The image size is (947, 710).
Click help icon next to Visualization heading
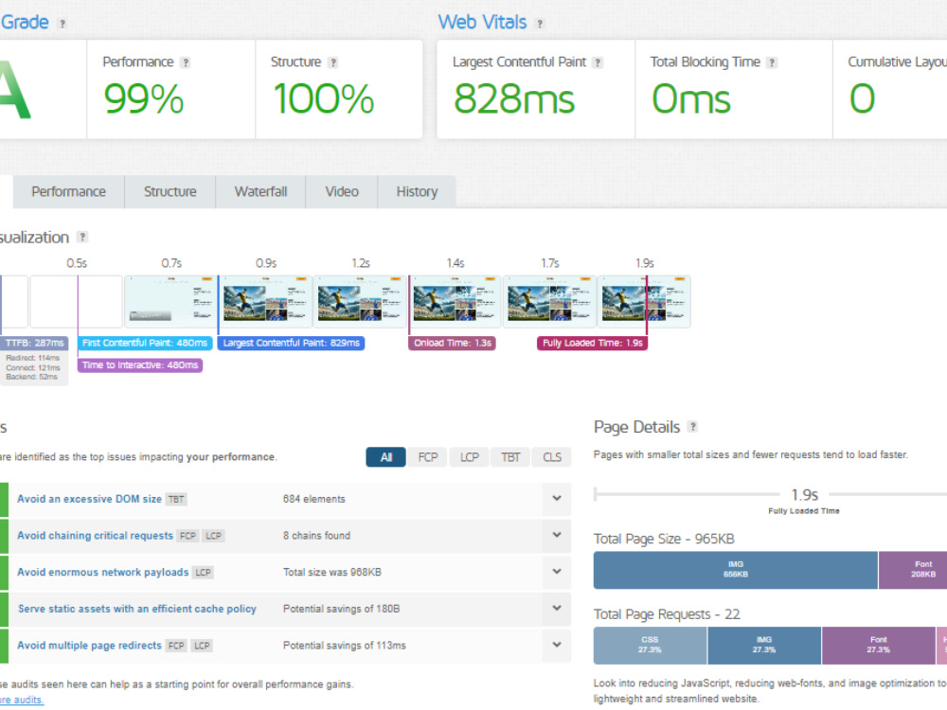(x=82, y=238)
